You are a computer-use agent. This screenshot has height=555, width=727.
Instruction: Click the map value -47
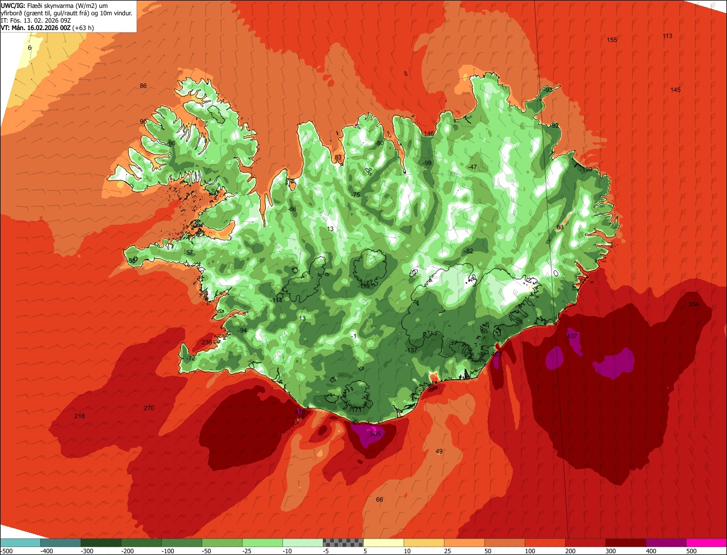click(472, 167)
